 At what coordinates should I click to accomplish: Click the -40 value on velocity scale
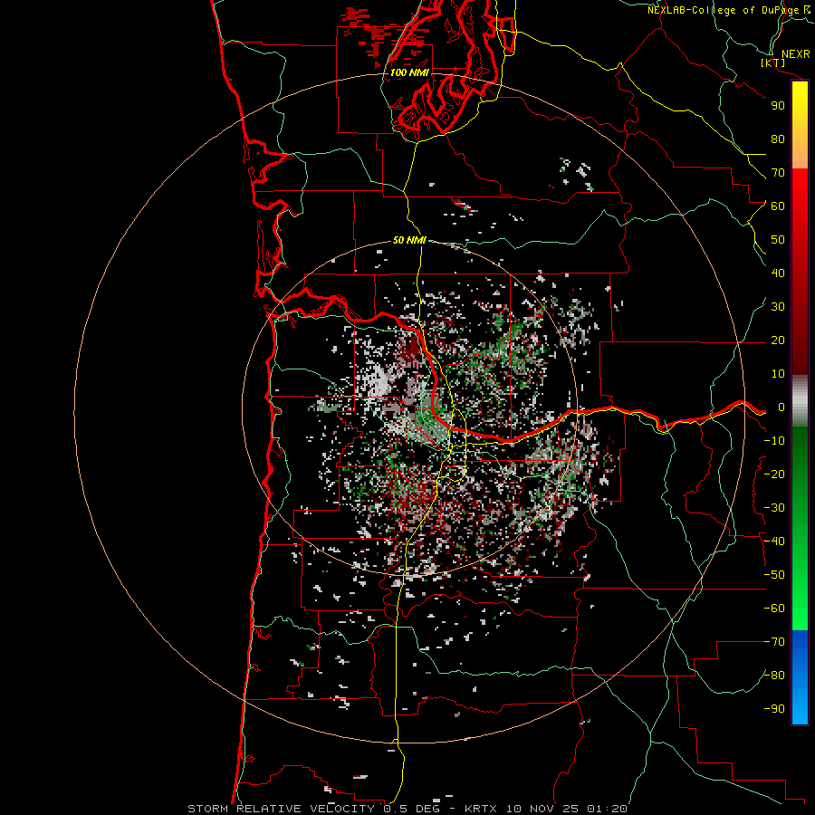click(x=774, y=542)
